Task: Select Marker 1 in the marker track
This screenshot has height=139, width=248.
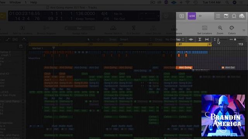Action: pos(38,48)
